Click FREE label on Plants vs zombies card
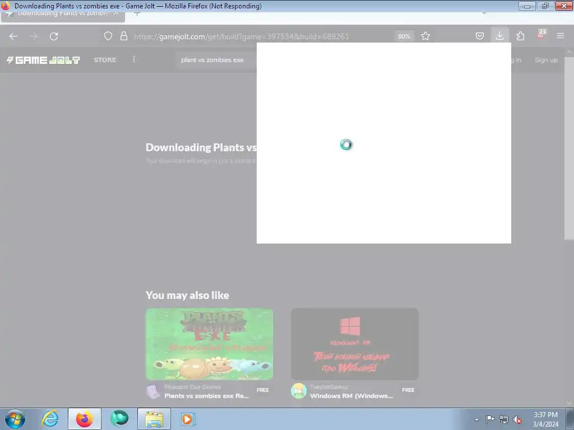 pyautogui.click(x=263, y=390)
